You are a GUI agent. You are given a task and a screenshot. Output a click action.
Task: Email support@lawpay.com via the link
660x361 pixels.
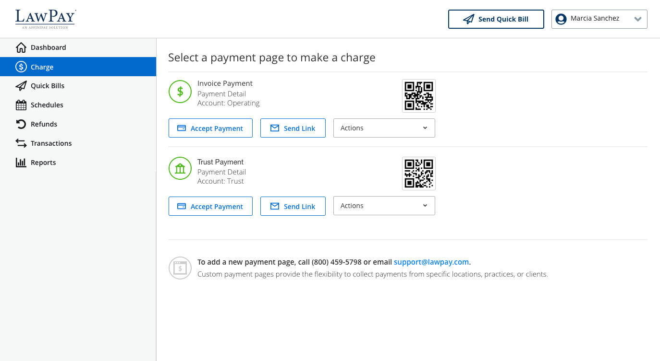431,262
